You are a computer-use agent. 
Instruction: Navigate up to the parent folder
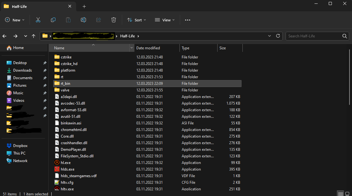click(33, 36)
